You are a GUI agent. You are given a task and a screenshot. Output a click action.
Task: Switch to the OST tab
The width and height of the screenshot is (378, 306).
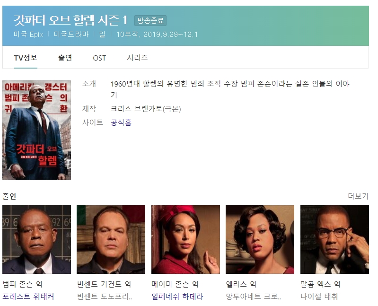pos(99,58)
